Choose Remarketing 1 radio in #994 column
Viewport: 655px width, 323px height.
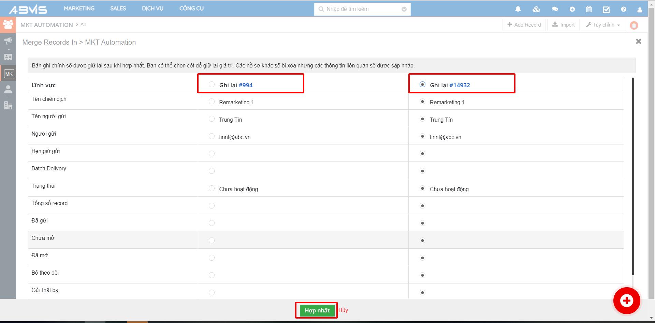click(x=212, y=102)
